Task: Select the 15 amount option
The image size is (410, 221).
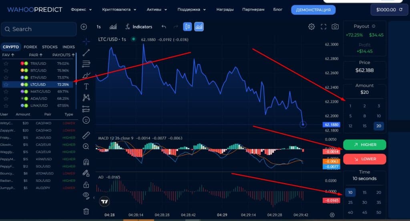Action: click(364, 126)
